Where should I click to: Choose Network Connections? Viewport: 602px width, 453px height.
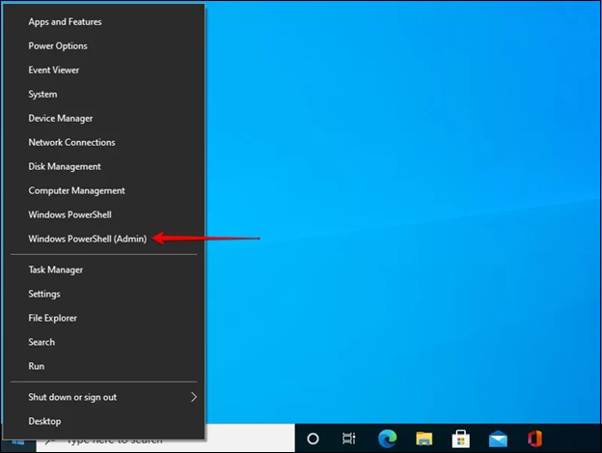(x=103, y=142)
